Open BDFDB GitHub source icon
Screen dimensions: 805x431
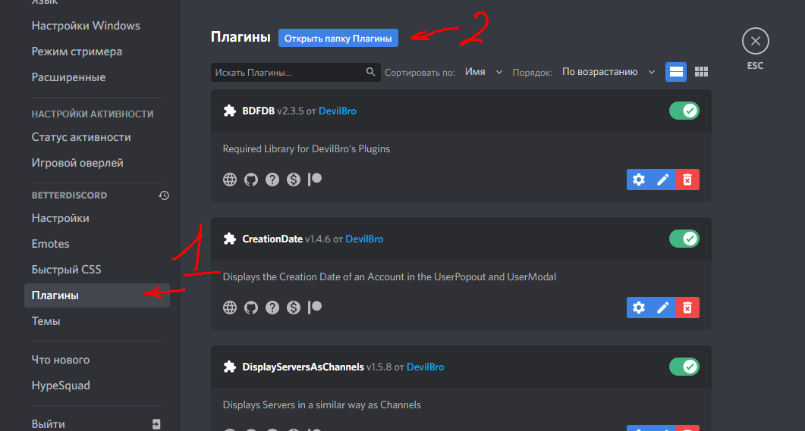pyautogui.click(x=251, y=180)
